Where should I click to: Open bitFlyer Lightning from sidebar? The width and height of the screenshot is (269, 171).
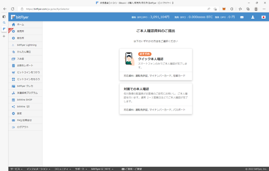click(x=27, y=45)
